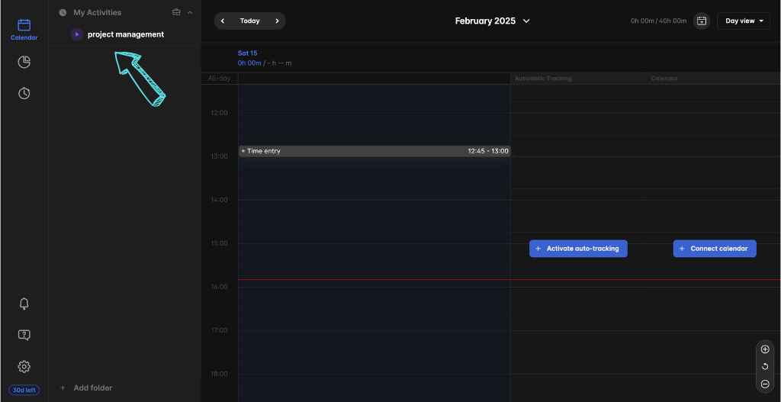The image size is (781, 402).
Task: Open the Day view dropdown
Action: coord(743,21)
